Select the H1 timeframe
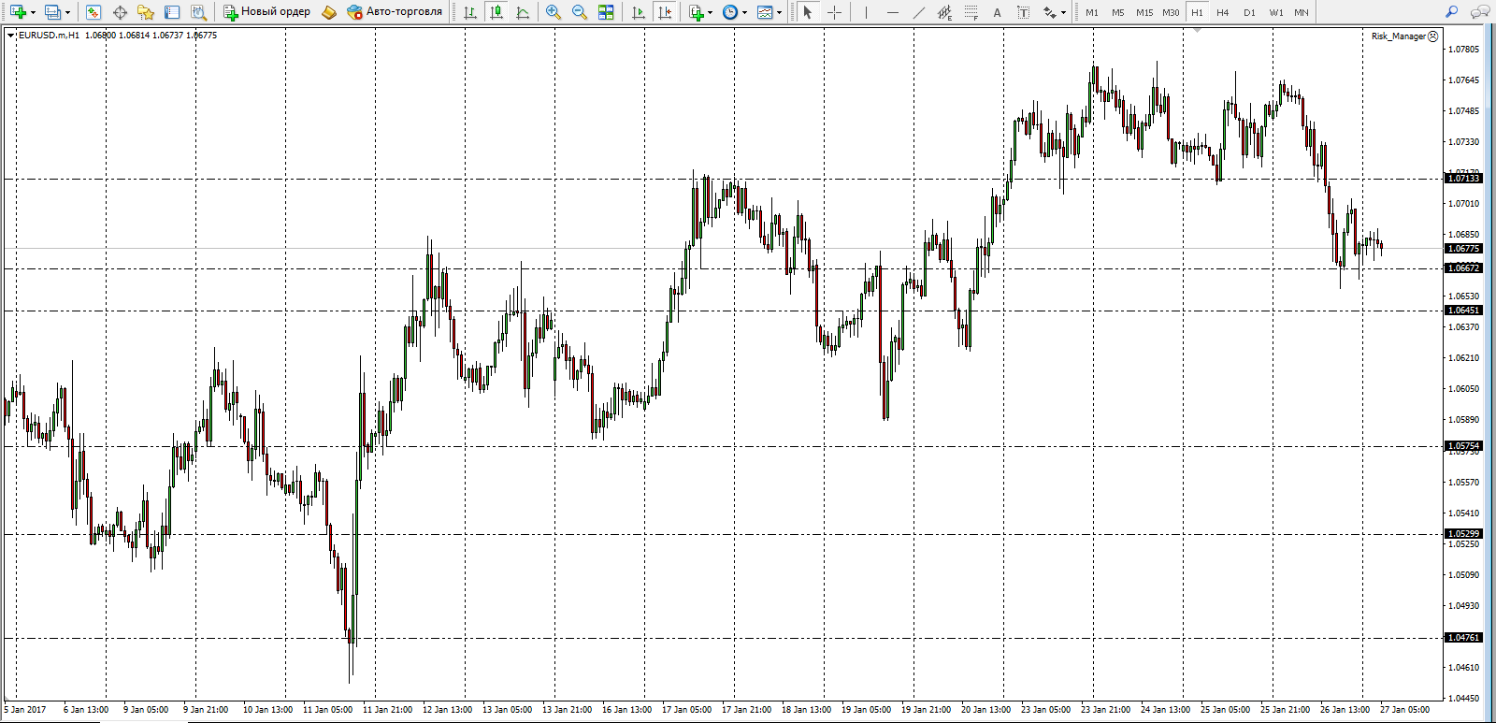The width and height of the screenshot is (1496, 723). coord(1197,12)
